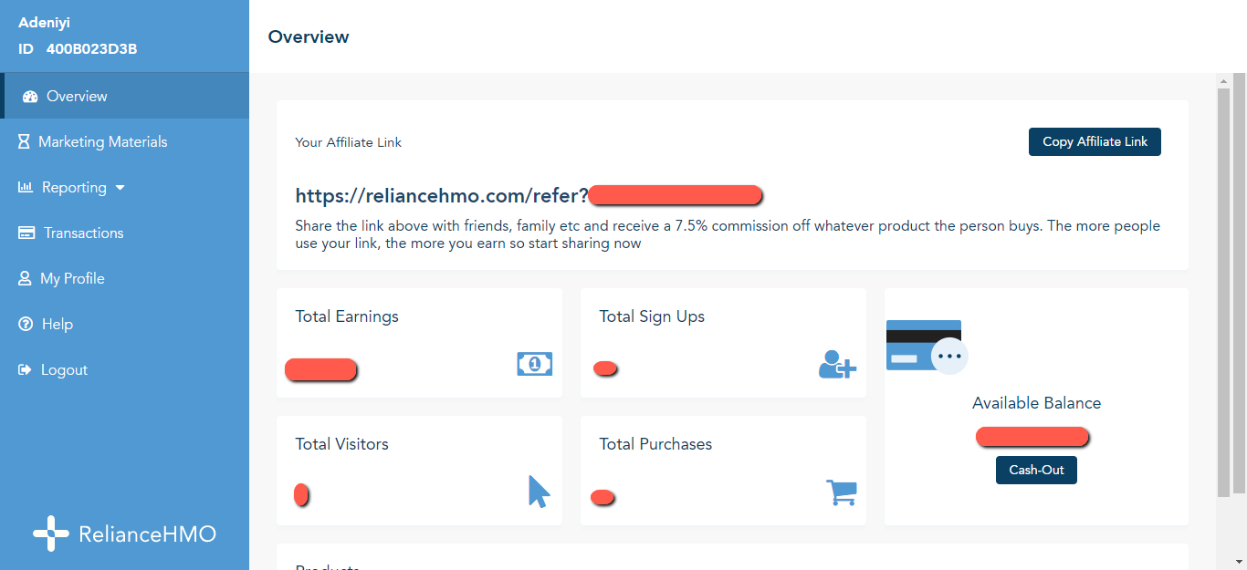Click the credit card icon above Available Balance

click(x=924, y=345)
